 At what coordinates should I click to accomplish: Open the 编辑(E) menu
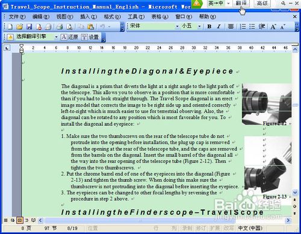pyautogui.click(x=41, y=17)
